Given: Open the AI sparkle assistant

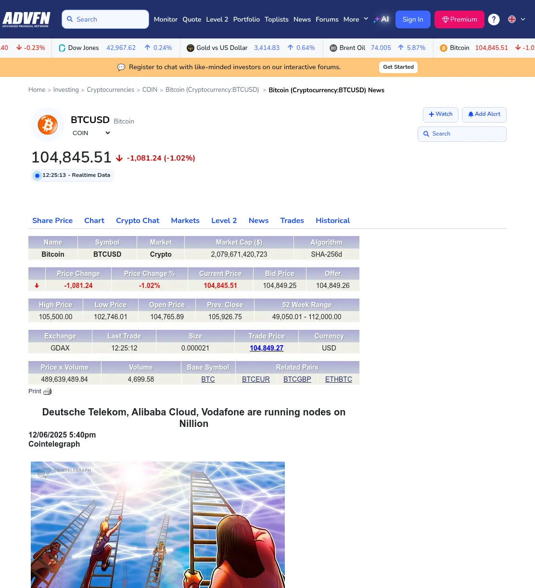Looking at the screenshot, I should pos(381,19).
